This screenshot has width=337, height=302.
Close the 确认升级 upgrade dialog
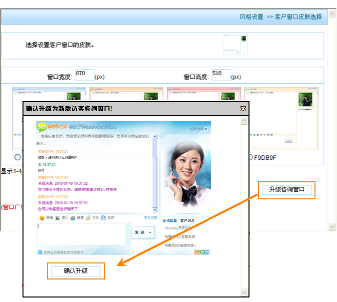(243, 108)
